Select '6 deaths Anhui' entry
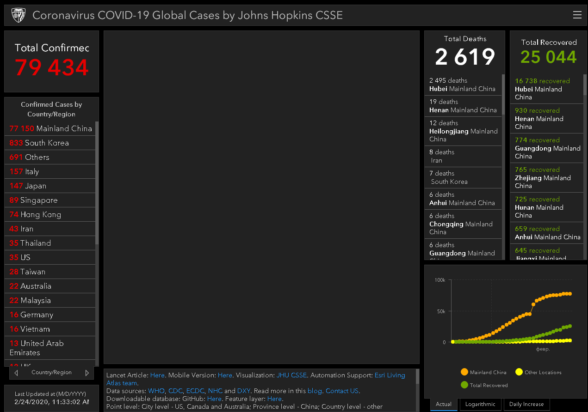The image size is (588, 412). click(x=463, y=199)
